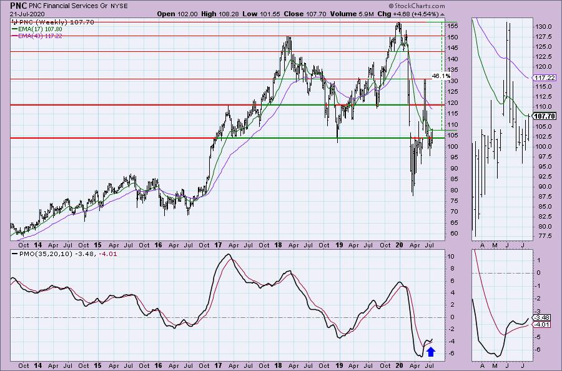Click the 122.5 label on the zoom panel axis

[543, 57]
